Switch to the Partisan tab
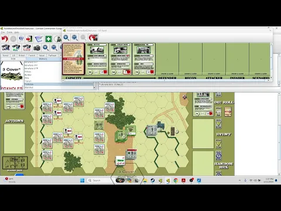The height and width of the screenshot is (211, 281). [52, 56]
